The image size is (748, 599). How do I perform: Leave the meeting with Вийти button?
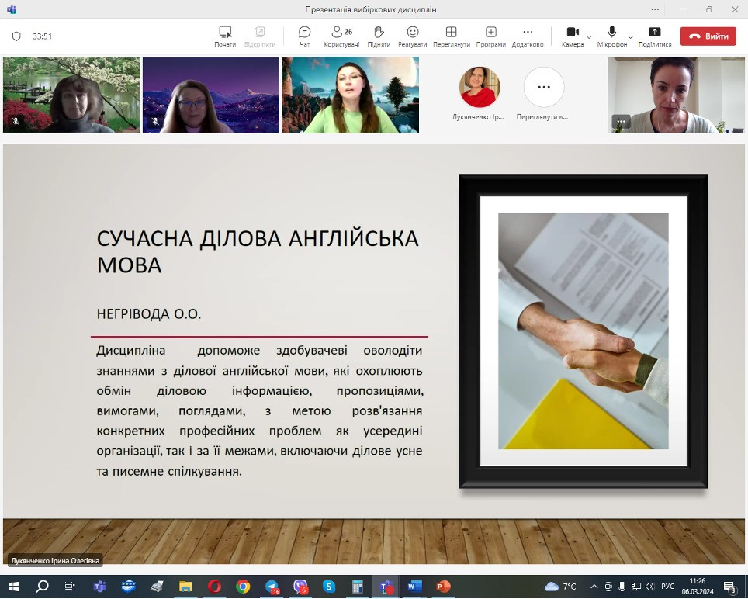708,36
